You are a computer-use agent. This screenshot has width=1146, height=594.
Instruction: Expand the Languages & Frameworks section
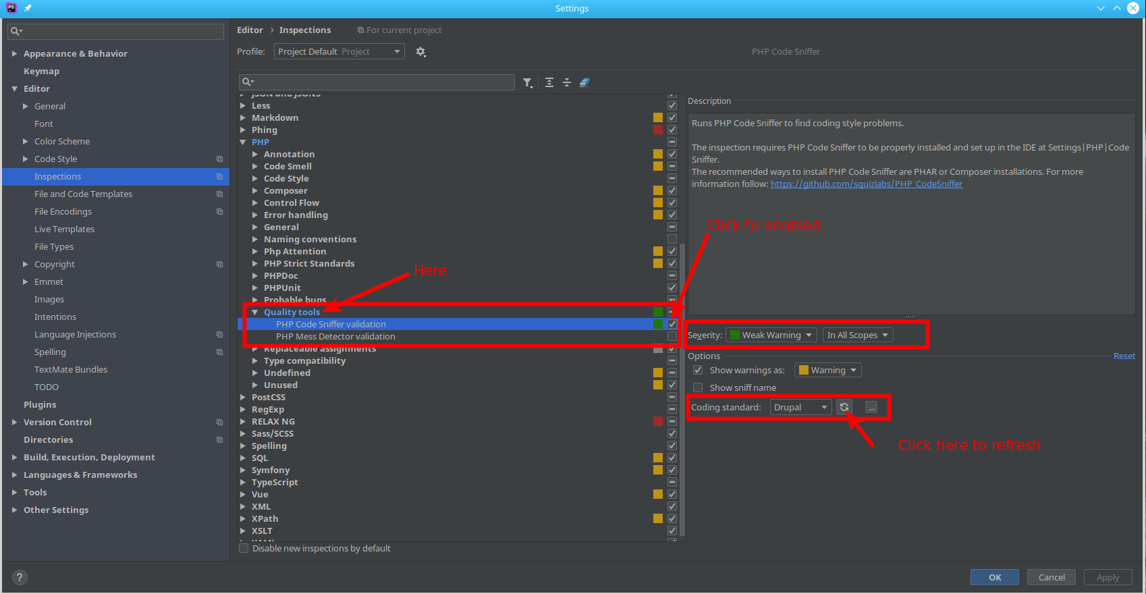(x=14, y=475)
